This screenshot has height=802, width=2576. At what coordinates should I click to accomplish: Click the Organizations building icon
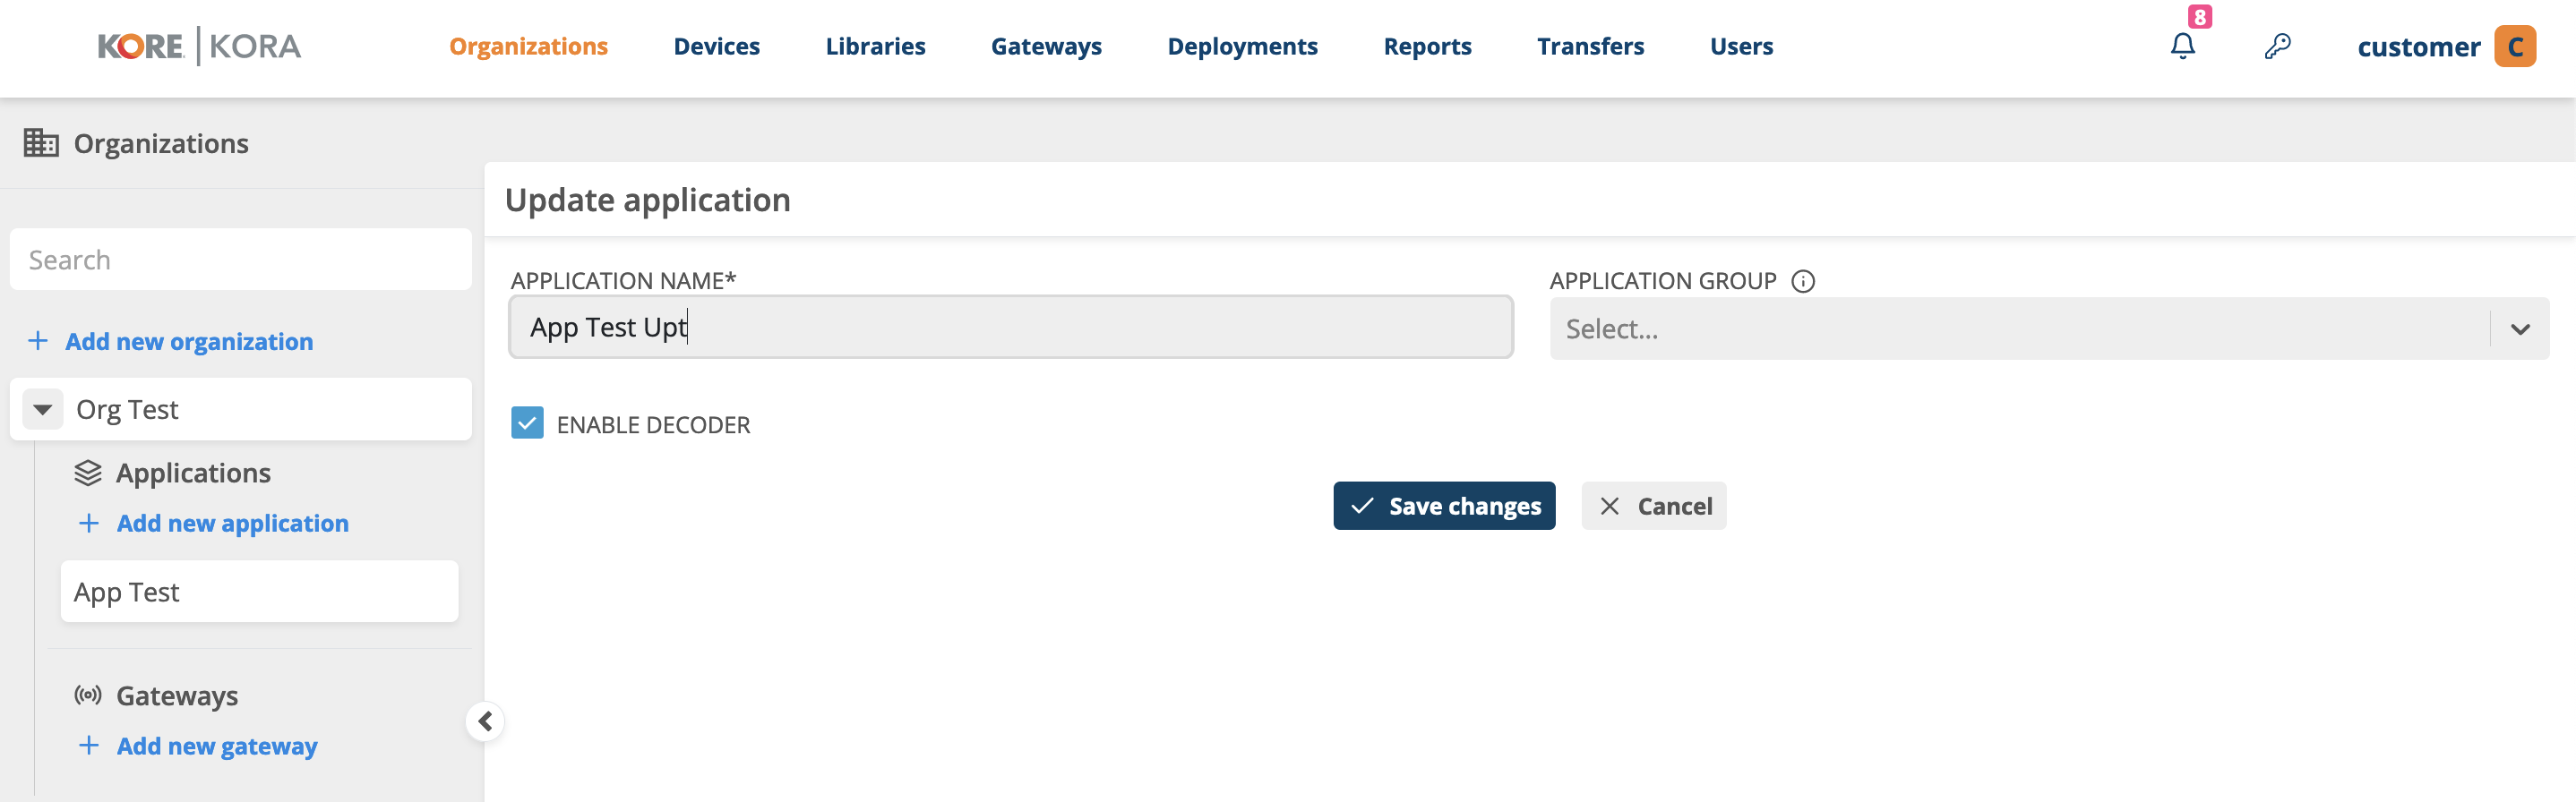point(41,143)
